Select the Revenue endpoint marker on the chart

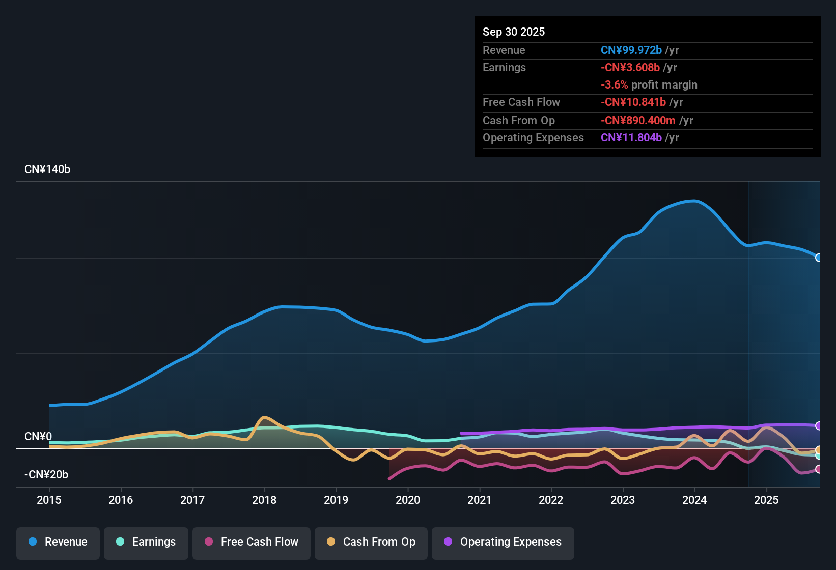(x=818, y=258)
